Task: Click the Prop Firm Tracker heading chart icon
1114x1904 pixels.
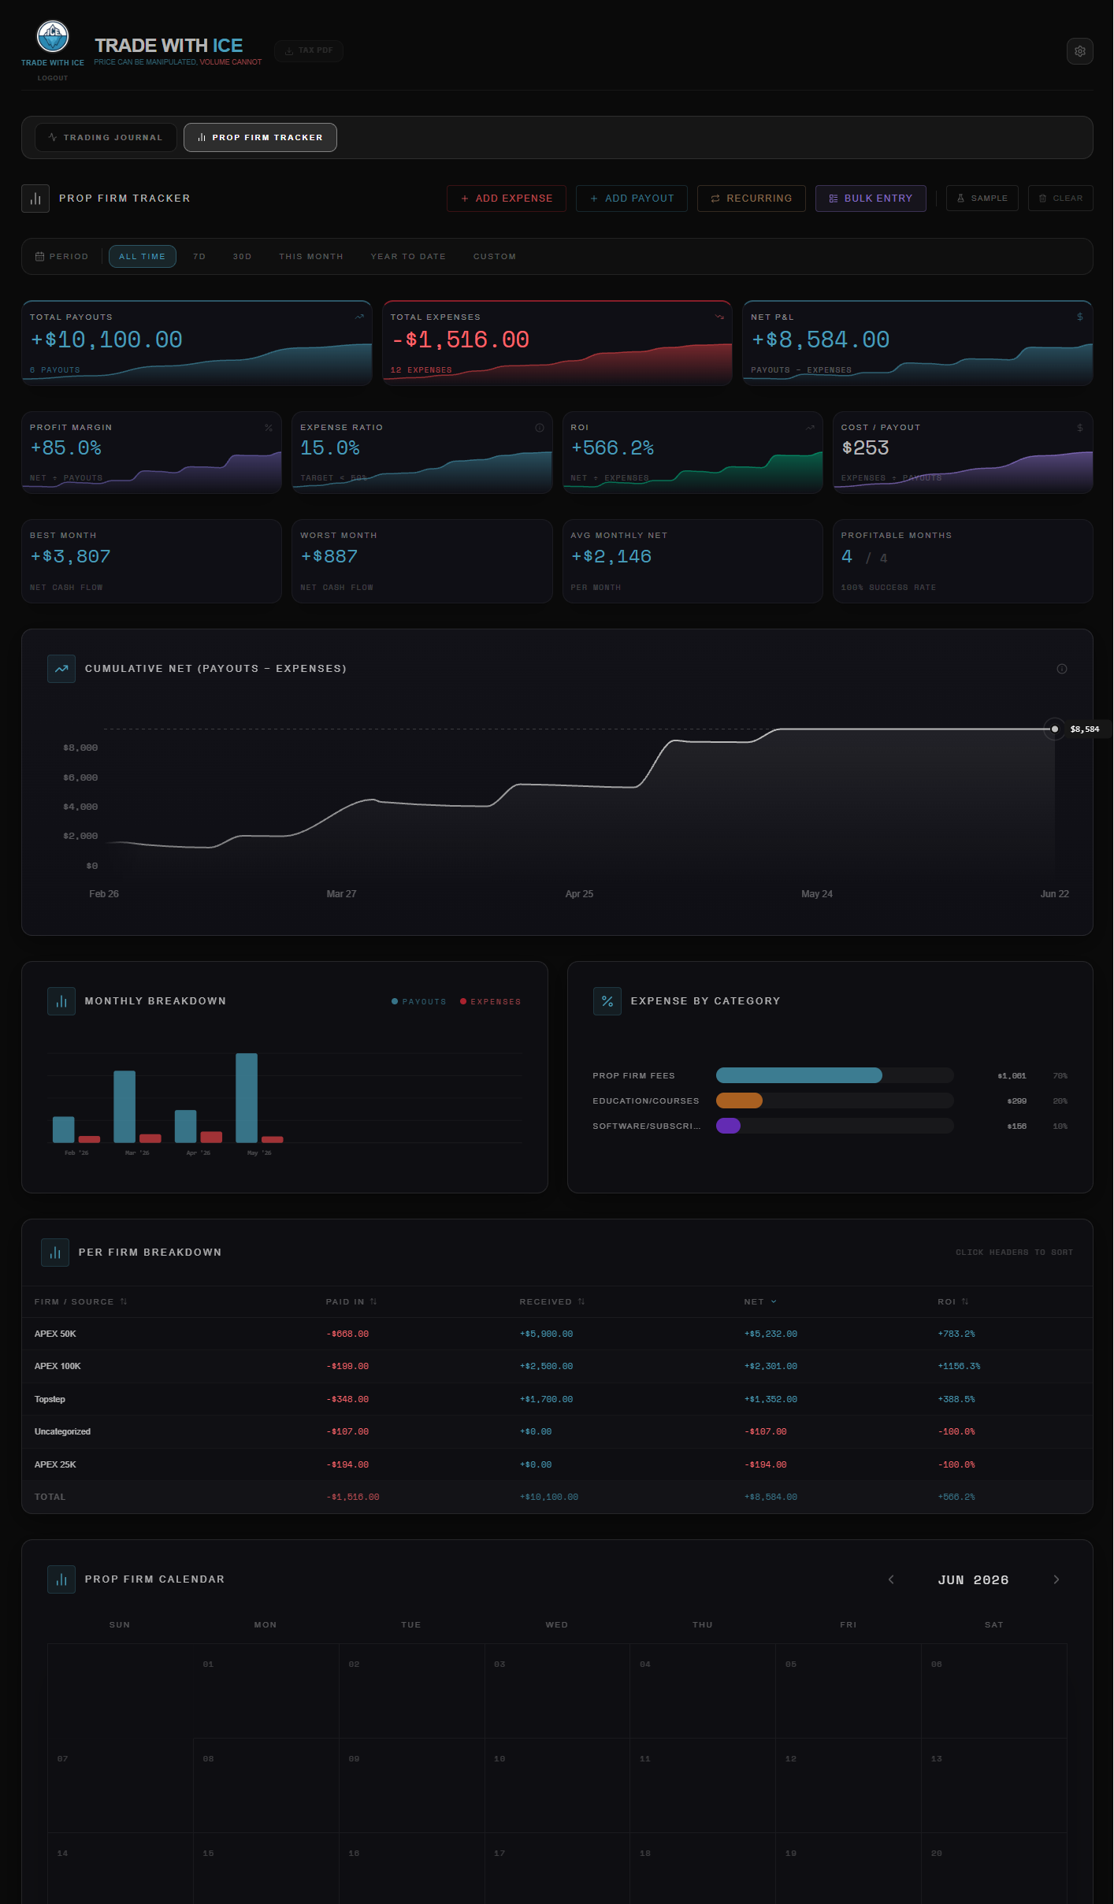Action: (35, 199)
